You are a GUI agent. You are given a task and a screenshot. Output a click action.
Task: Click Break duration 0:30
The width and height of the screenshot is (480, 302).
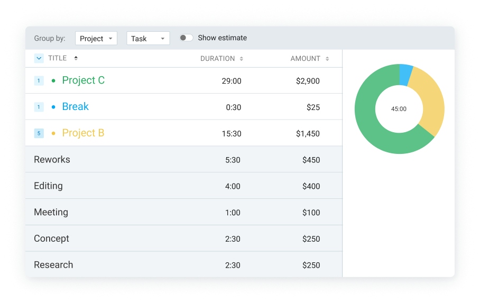click(233, 107)
